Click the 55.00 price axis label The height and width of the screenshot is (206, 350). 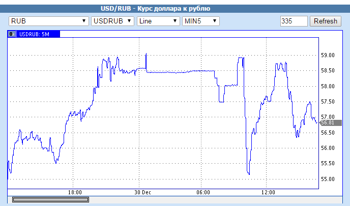pyautogui.click(x=328, y=179)
